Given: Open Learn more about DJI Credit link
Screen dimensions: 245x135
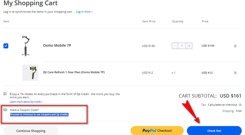Looking at the screenshot, I should [x=26, y=102].
